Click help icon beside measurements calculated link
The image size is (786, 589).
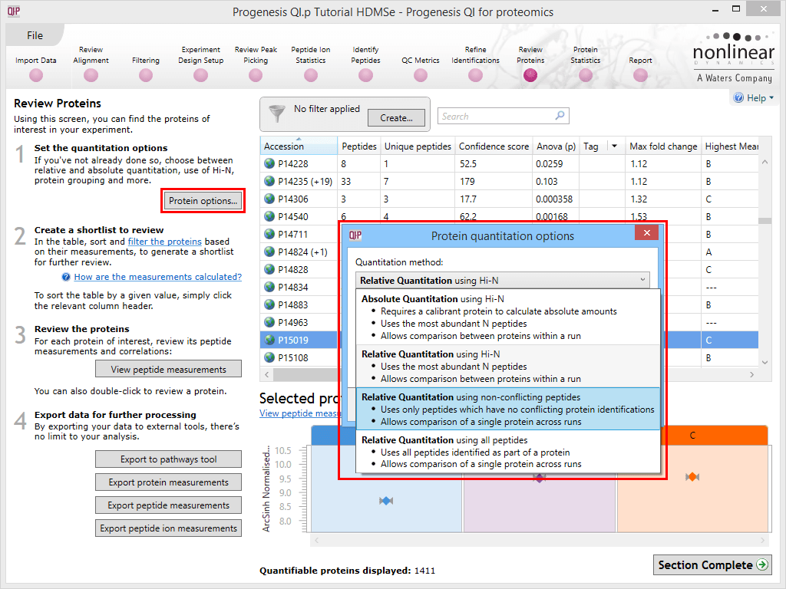point(66,277)
